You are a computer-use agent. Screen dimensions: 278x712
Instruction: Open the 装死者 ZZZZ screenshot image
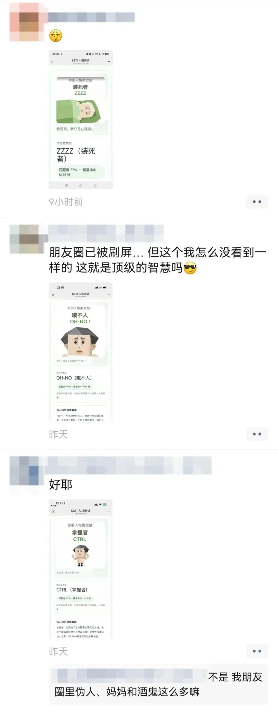pyautogui.click(x=81, y=119)
